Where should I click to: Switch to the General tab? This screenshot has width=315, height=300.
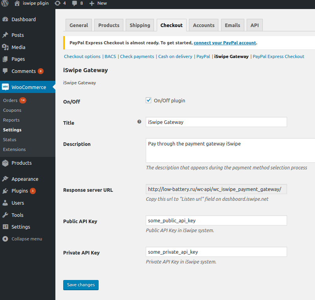tap(79, 25)
